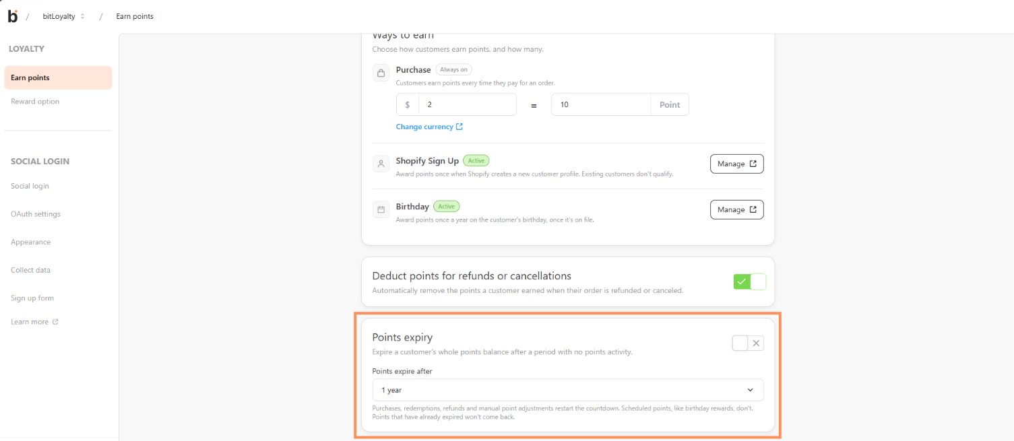This screenshot has height=441, width=1014.
Task: Click the Purchase heading text
Action: pos(413,70)
